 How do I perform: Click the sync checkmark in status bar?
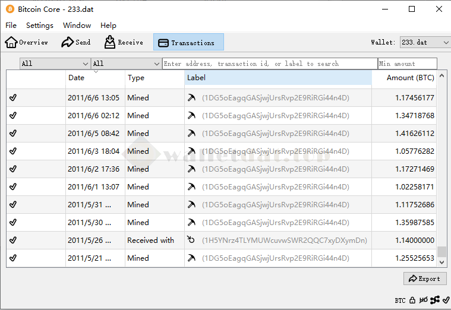[446, 300]
